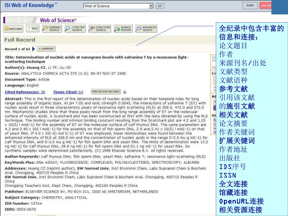288x216 pixels.
Task: Open Cited Ref Search
Action: click(x=75, y=29)
